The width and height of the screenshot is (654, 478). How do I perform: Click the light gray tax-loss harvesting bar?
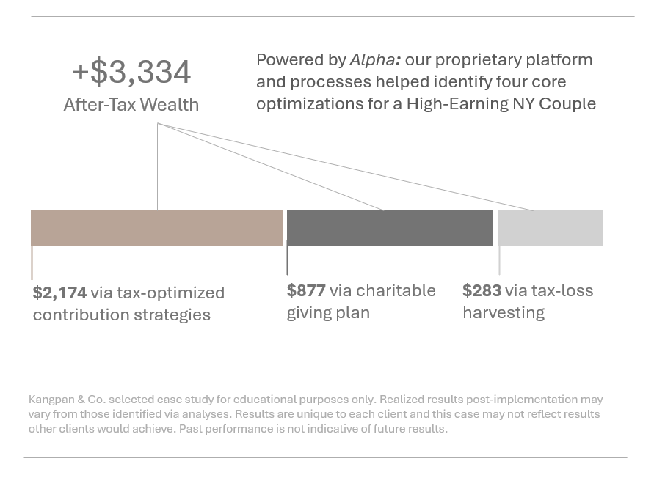point(550,228)
